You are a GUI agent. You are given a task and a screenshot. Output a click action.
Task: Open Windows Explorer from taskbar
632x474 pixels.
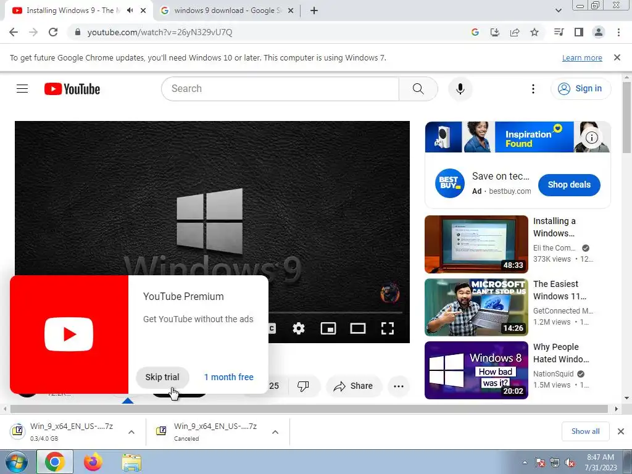pos(131,462)
